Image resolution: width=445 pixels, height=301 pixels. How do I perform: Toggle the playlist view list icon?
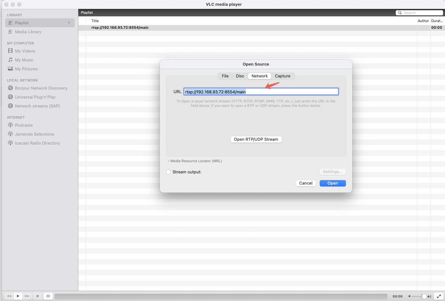click(x=48, y=296)
